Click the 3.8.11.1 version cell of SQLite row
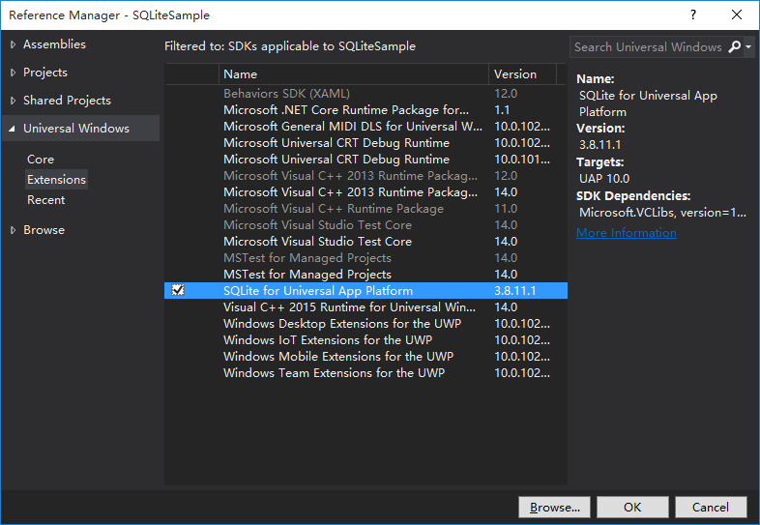The width and height of the screenshot is (760, 525). [515, 291]
